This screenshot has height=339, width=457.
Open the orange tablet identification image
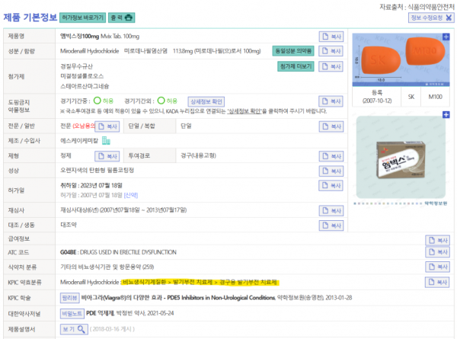click(401, 59)
